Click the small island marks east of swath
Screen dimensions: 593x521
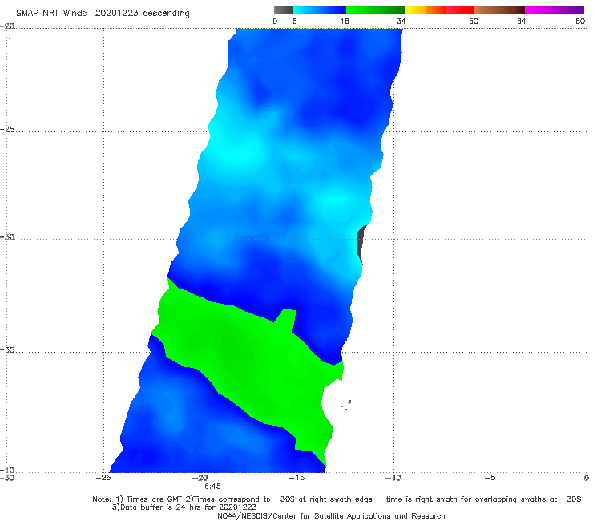point(346,405)
